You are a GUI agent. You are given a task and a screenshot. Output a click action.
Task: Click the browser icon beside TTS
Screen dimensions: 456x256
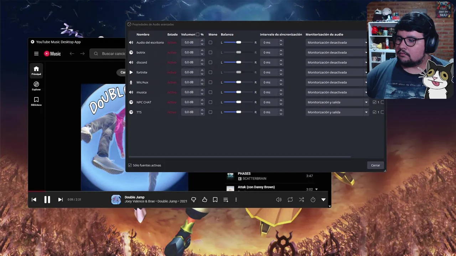pos(131,112)
